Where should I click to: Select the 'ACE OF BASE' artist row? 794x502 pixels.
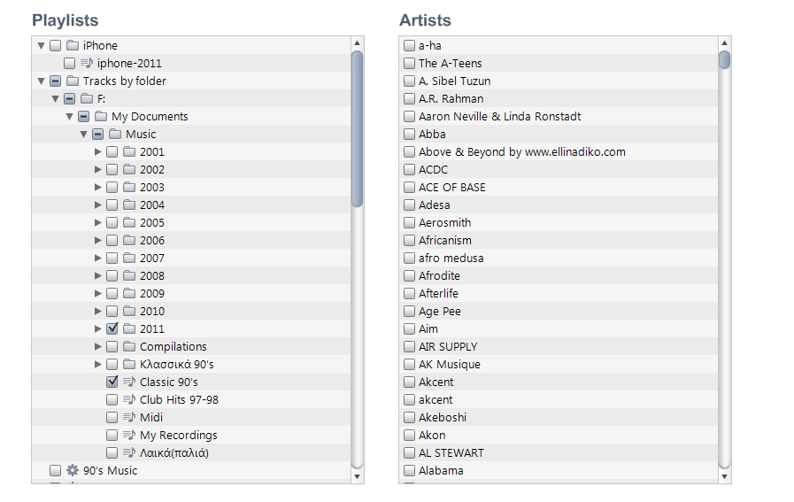pos(559,188)
